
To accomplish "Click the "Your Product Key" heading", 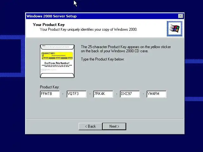I will tap(49, 25).
